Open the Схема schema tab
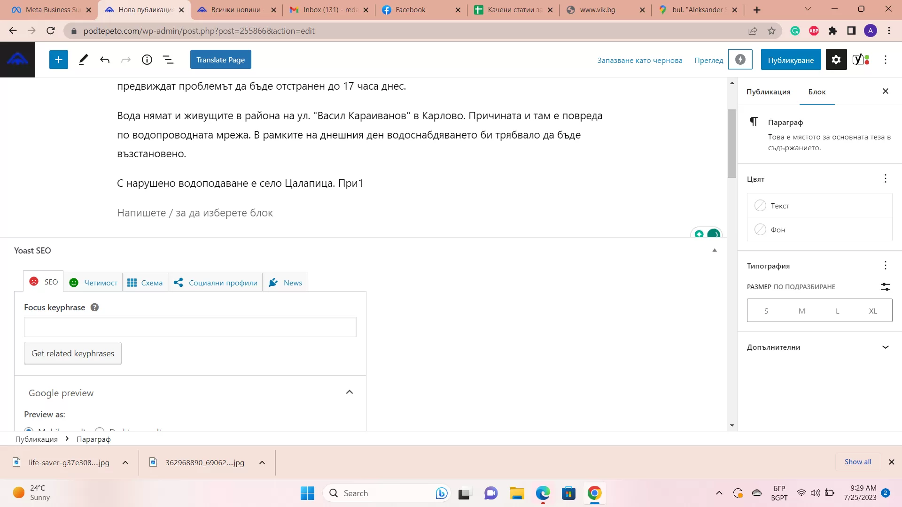Viewport: 902px width, 507px height. [x=145, y=283]
